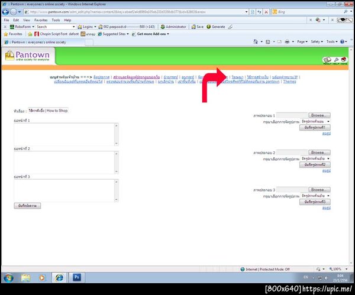Image resolution: width=355 pixels, height=295 pixels.
Task: Click the Bing search magnifier icon
Action: pos(346,12)
